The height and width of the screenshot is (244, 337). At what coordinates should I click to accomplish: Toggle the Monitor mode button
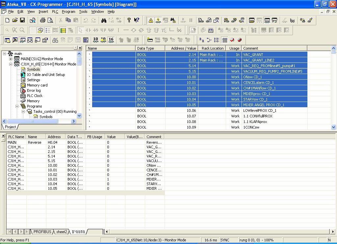pyautogui.click(x=267, y=20)
